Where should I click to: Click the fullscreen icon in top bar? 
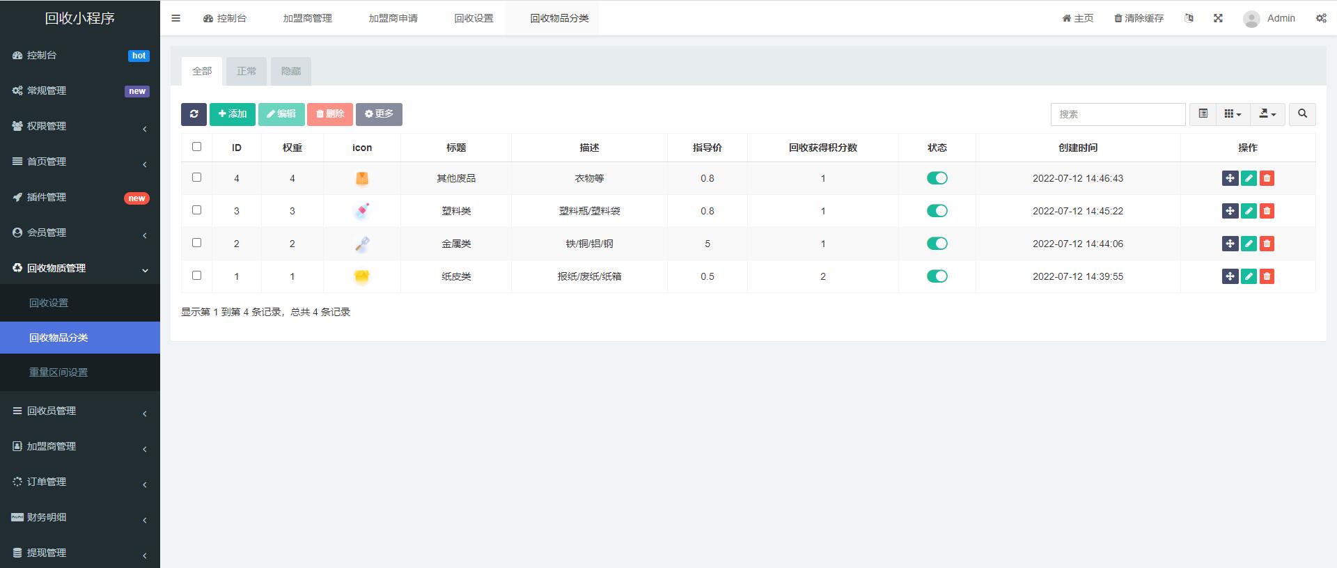point(1218,18)
